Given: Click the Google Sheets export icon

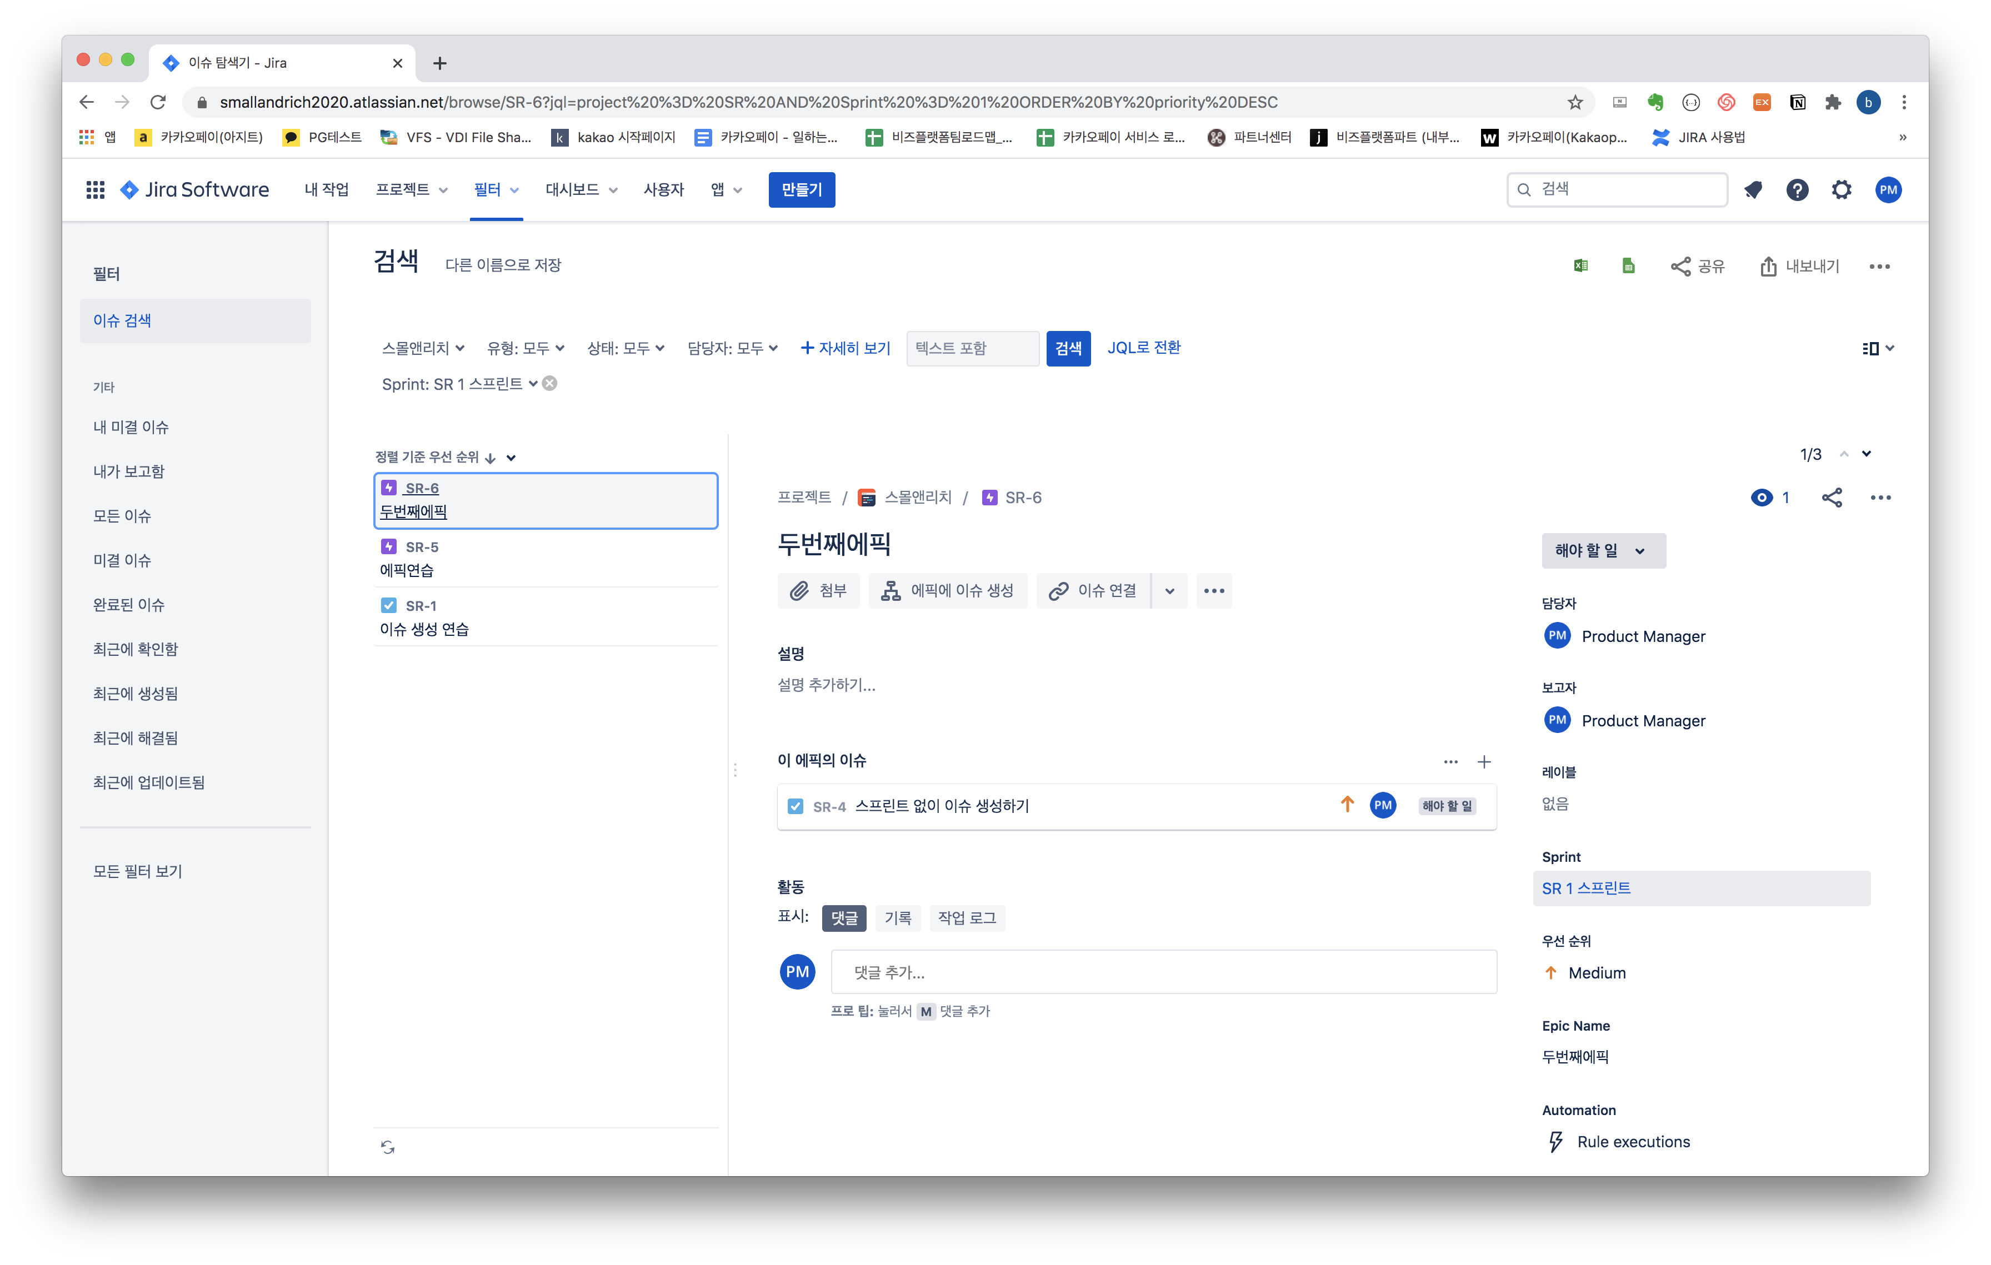Looking at the screenshot, I should [x=1628, y=266].
